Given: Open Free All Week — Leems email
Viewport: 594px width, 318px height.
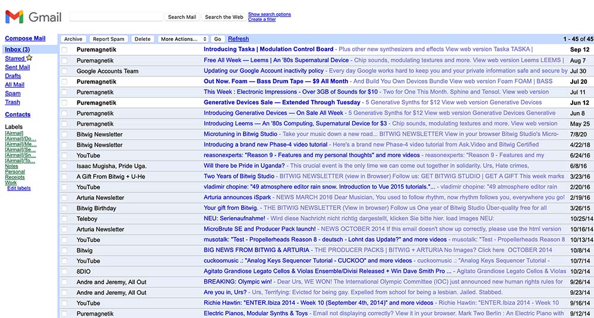Looking at the screenshot, I should coord(276,60).
